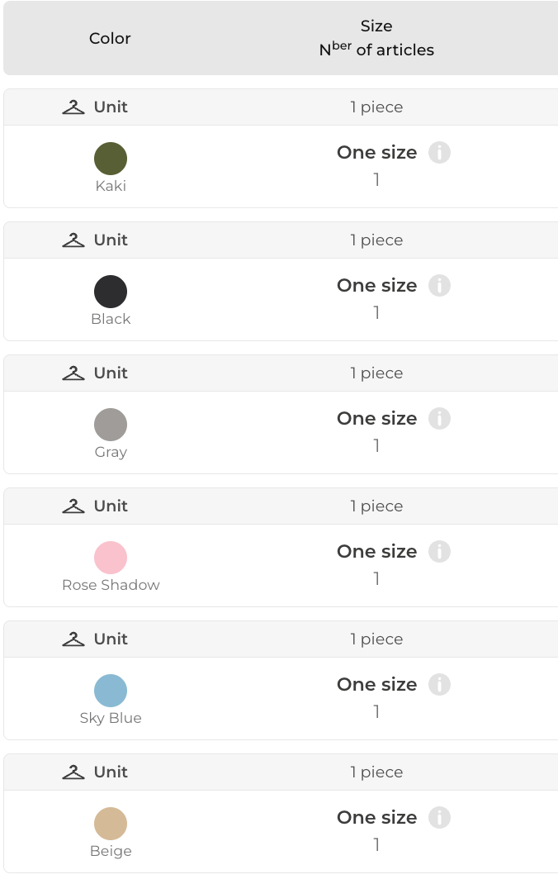Click the info icon beside Kaki One size
558x884 pixels.
[439, 153]
